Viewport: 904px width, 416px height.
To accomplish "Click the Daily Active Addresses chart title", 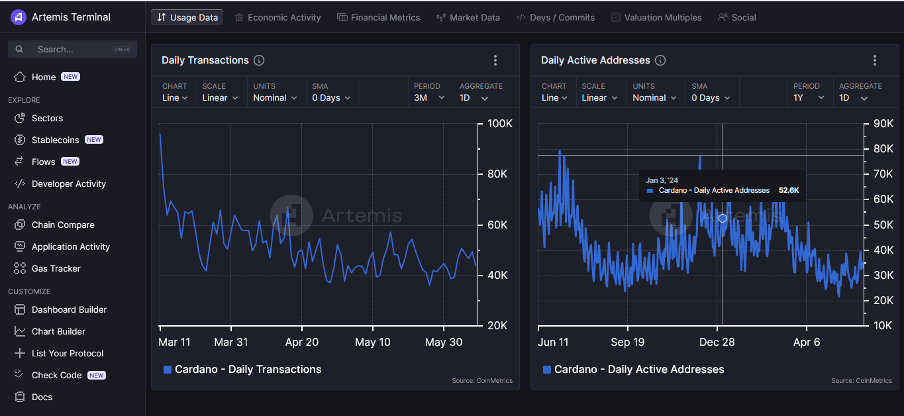I will (595, 60).
